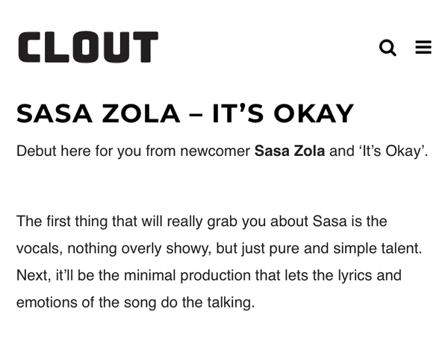Click the 'SASA ZOLA – IT'S OKAY' headline
This screenshot has height=341, width=448.
point(185,113)
